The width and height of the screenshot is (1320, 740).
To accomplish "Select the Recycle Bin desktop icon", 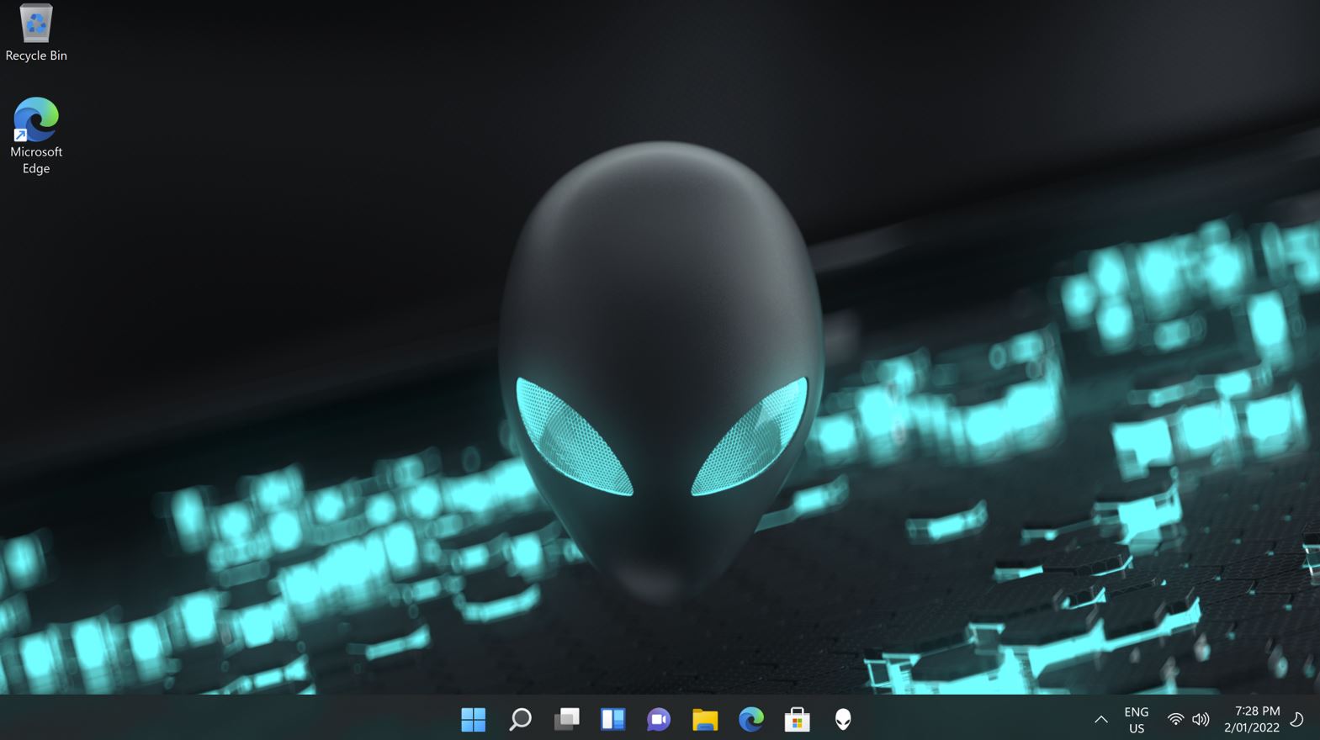I will pos(36,24).
